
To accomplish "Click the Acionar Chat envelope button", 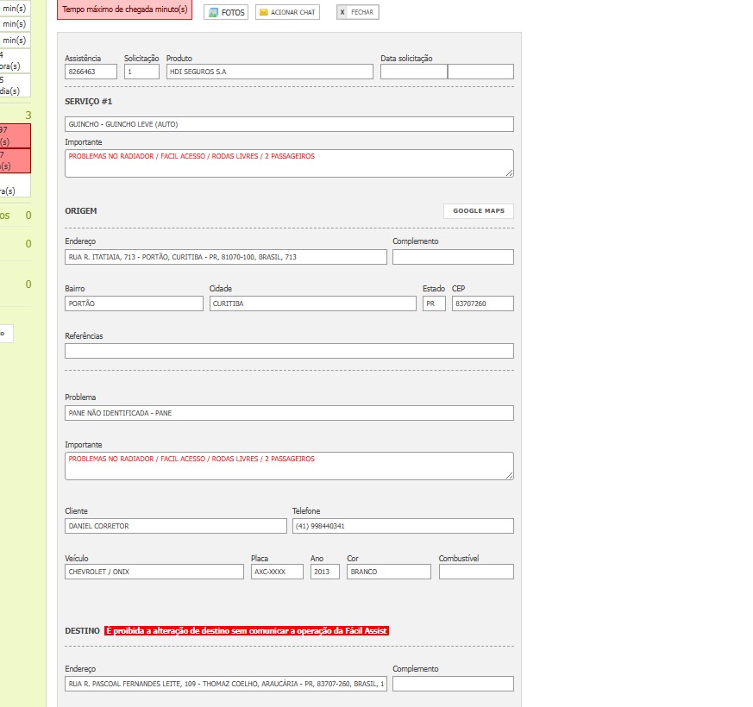I will [286, 13].
